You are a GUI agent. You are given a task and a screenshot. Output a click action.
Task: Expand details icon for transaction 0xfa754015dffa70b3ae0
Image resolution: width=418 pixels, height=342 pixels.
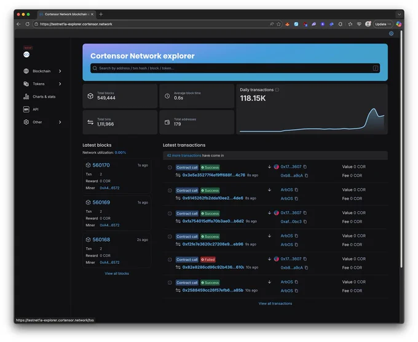coord(170,213)
